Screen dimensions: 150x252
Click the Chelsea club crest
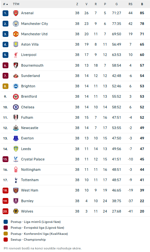(x=16, y=107)
